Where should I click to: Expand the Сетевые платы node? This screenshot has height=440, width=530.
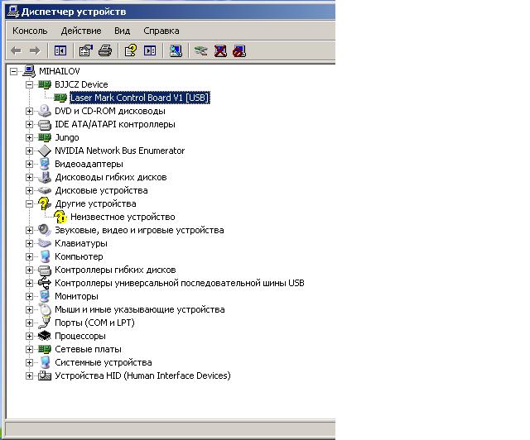click(x=30, y=349)
